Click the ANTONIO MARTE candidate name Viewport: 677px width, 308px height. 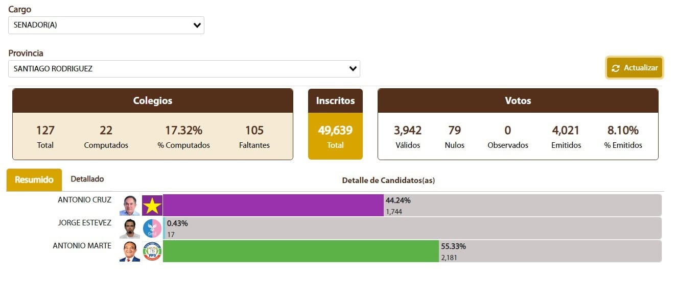(82, 246)
